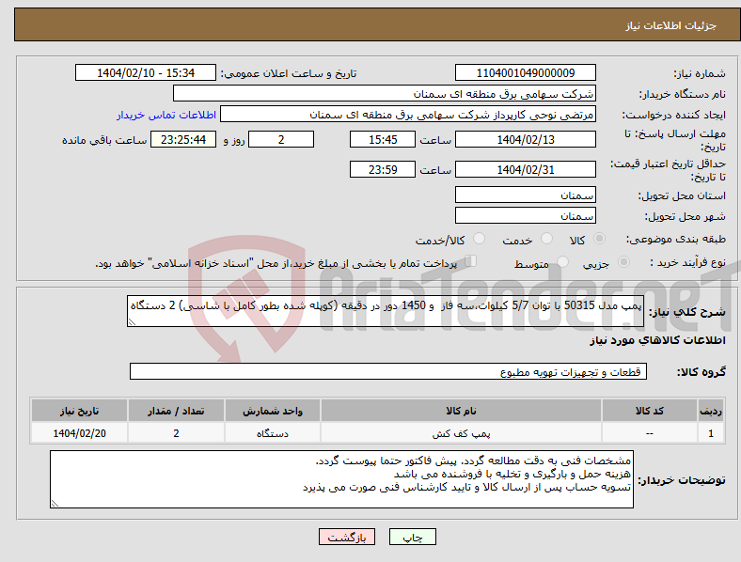Select the خدمت radio button

[546, 239]
